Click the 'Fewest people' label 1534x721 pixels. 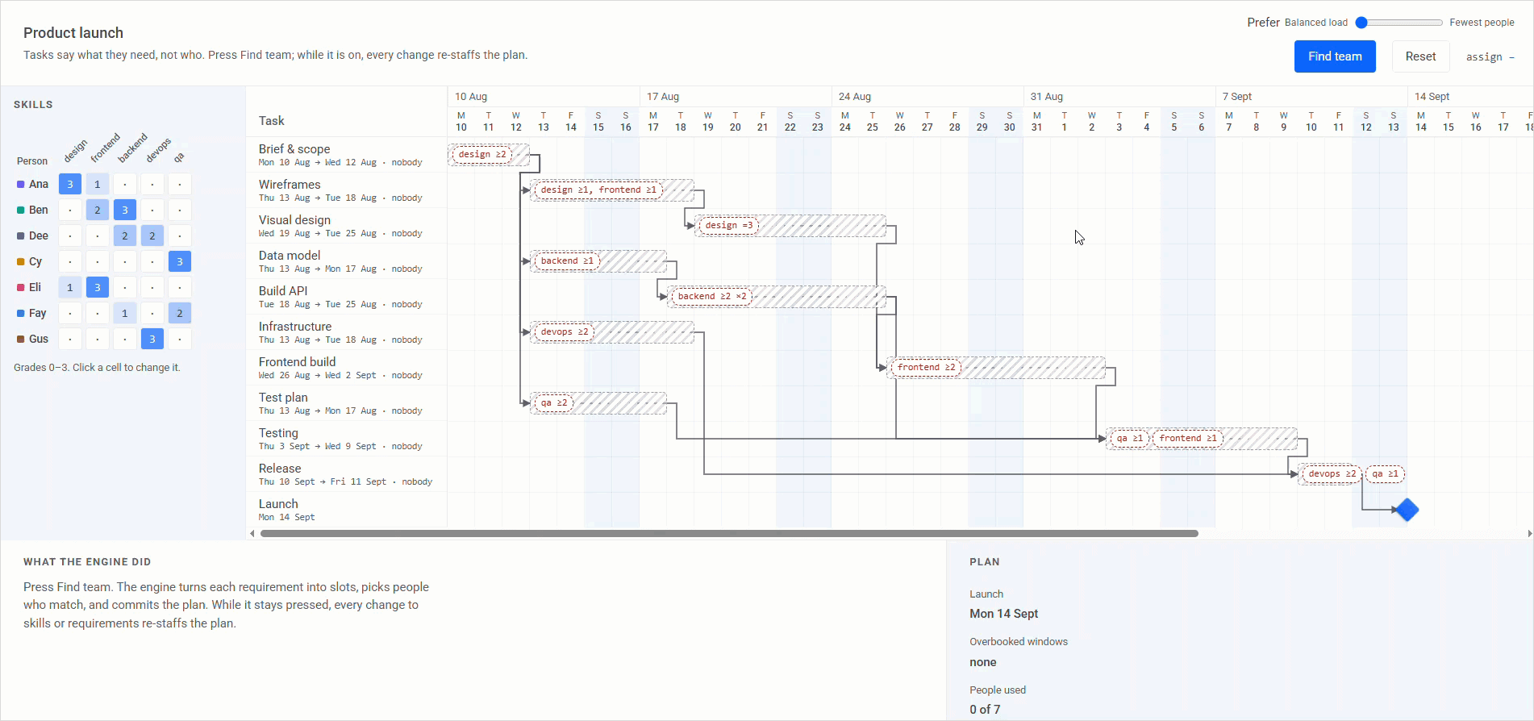coord(1482,23)
